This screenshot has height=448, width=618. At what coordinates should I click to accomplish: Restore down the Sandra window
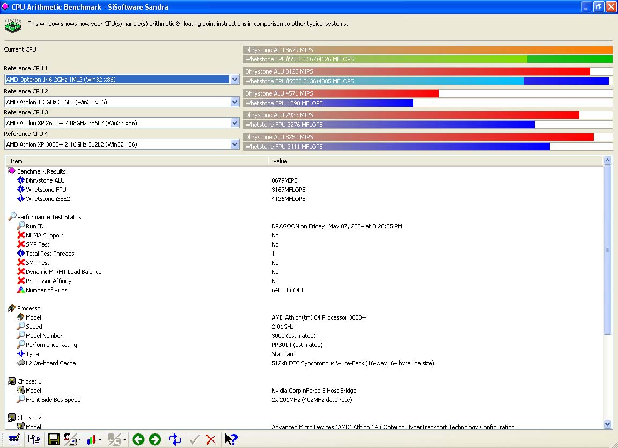click(x=599, y=6)
